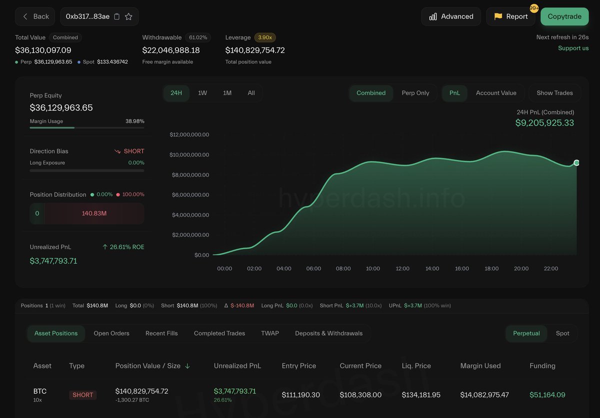Click the back chevron icon
This screenshot has width=600, height=418.
pos(25,16)
